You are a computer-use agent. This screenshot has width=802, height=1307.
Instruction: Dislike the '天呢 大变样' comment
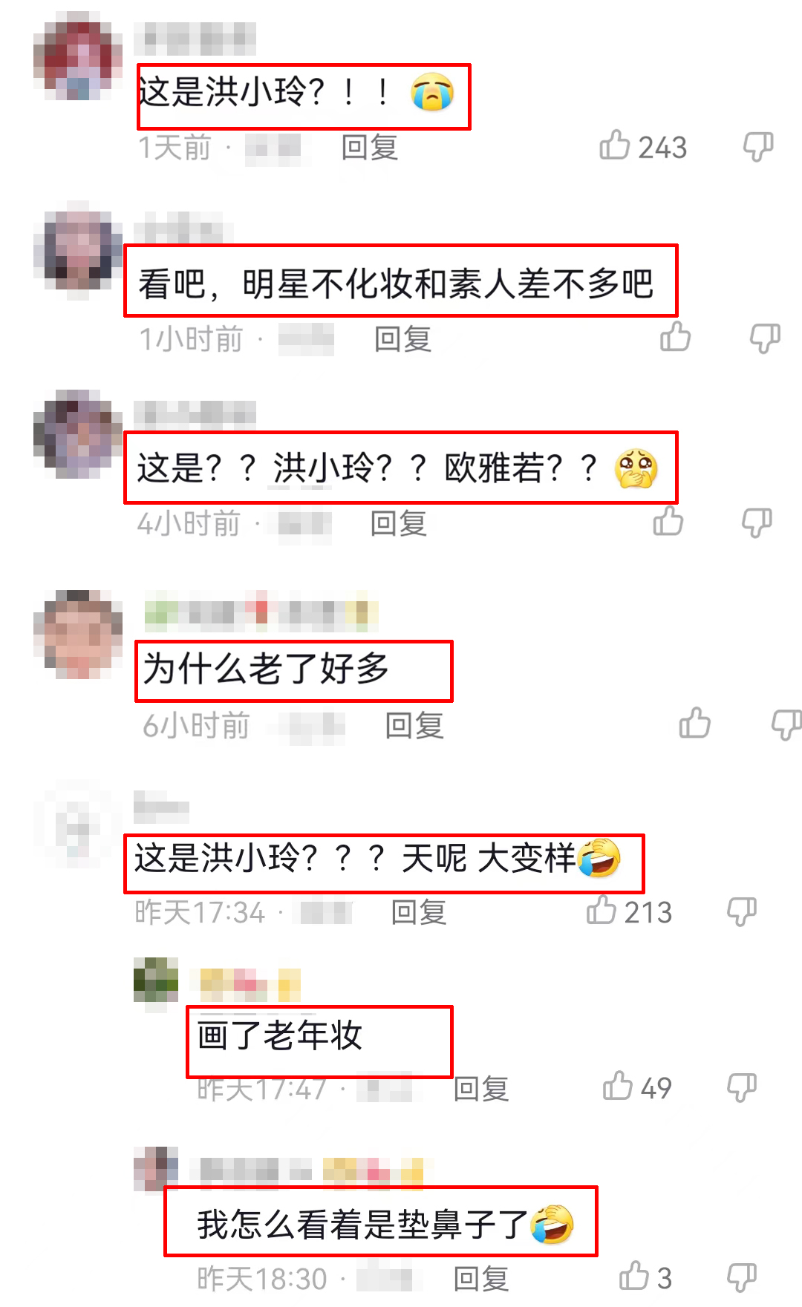[x=742, y=911]
